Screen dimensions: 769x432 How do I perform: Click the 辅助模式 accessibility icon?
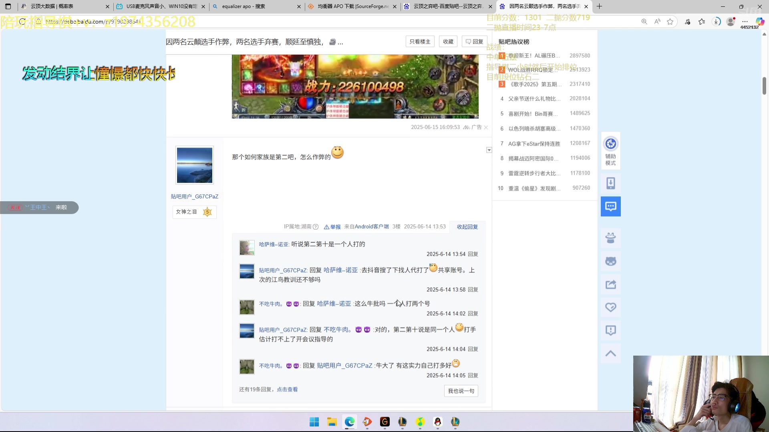(x=610, y=151)
